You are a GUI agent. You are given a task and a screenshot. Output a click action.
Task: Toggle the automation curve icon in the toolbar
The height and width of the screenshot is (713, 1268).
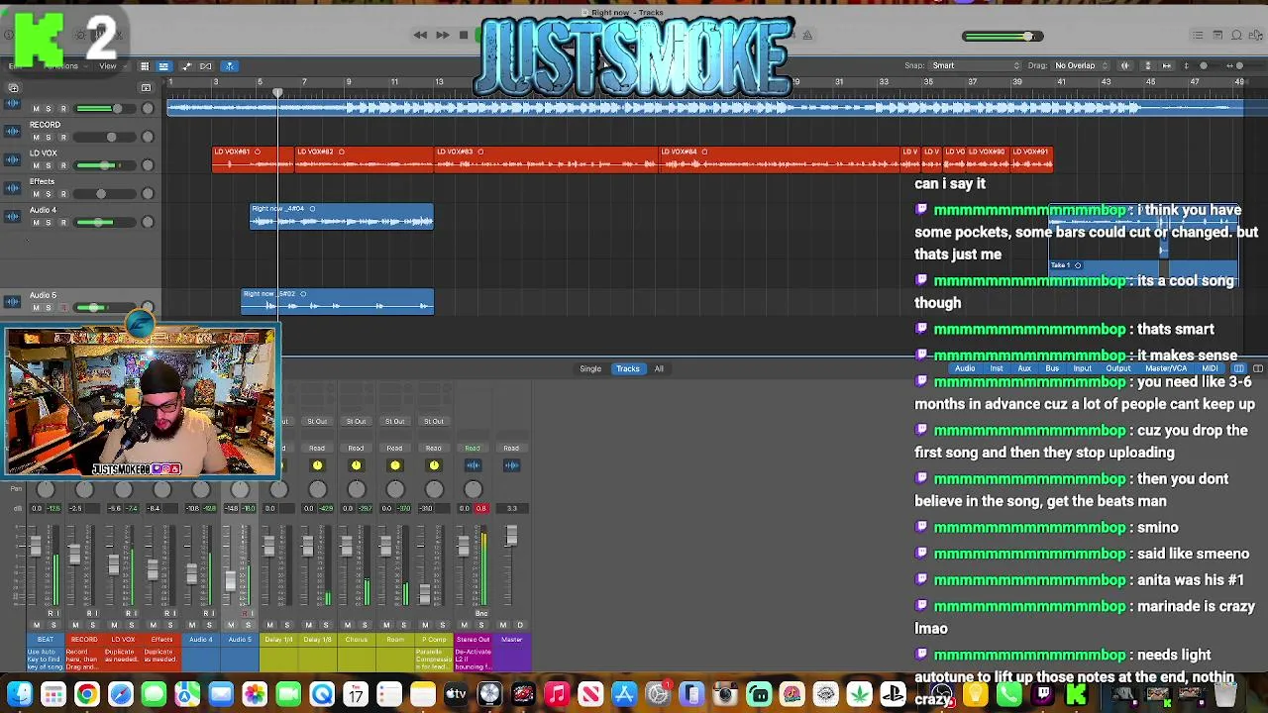click(x=186, y=66)
